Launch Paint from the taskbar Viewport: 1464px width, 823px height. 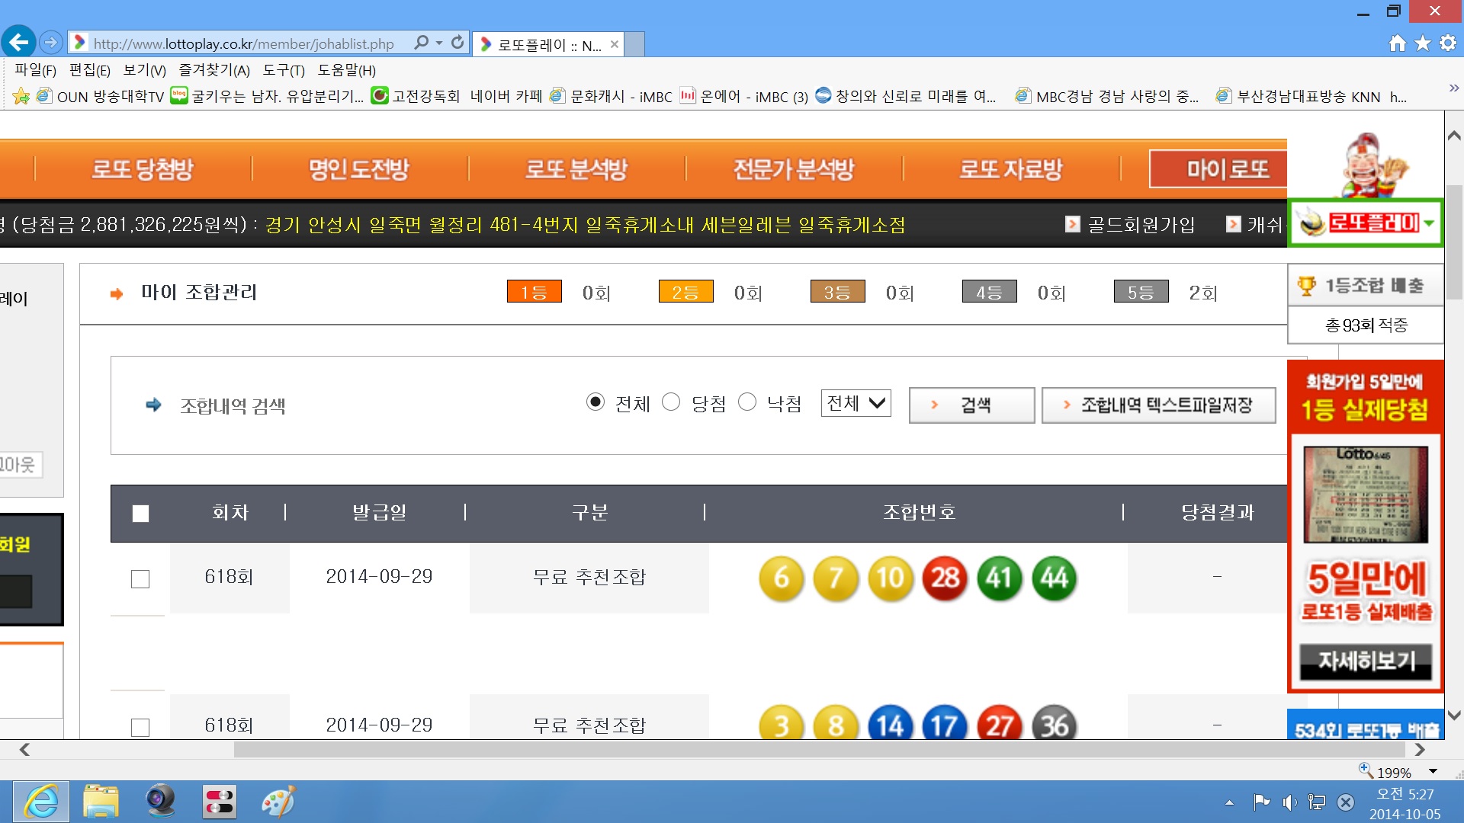coord(278,802)
